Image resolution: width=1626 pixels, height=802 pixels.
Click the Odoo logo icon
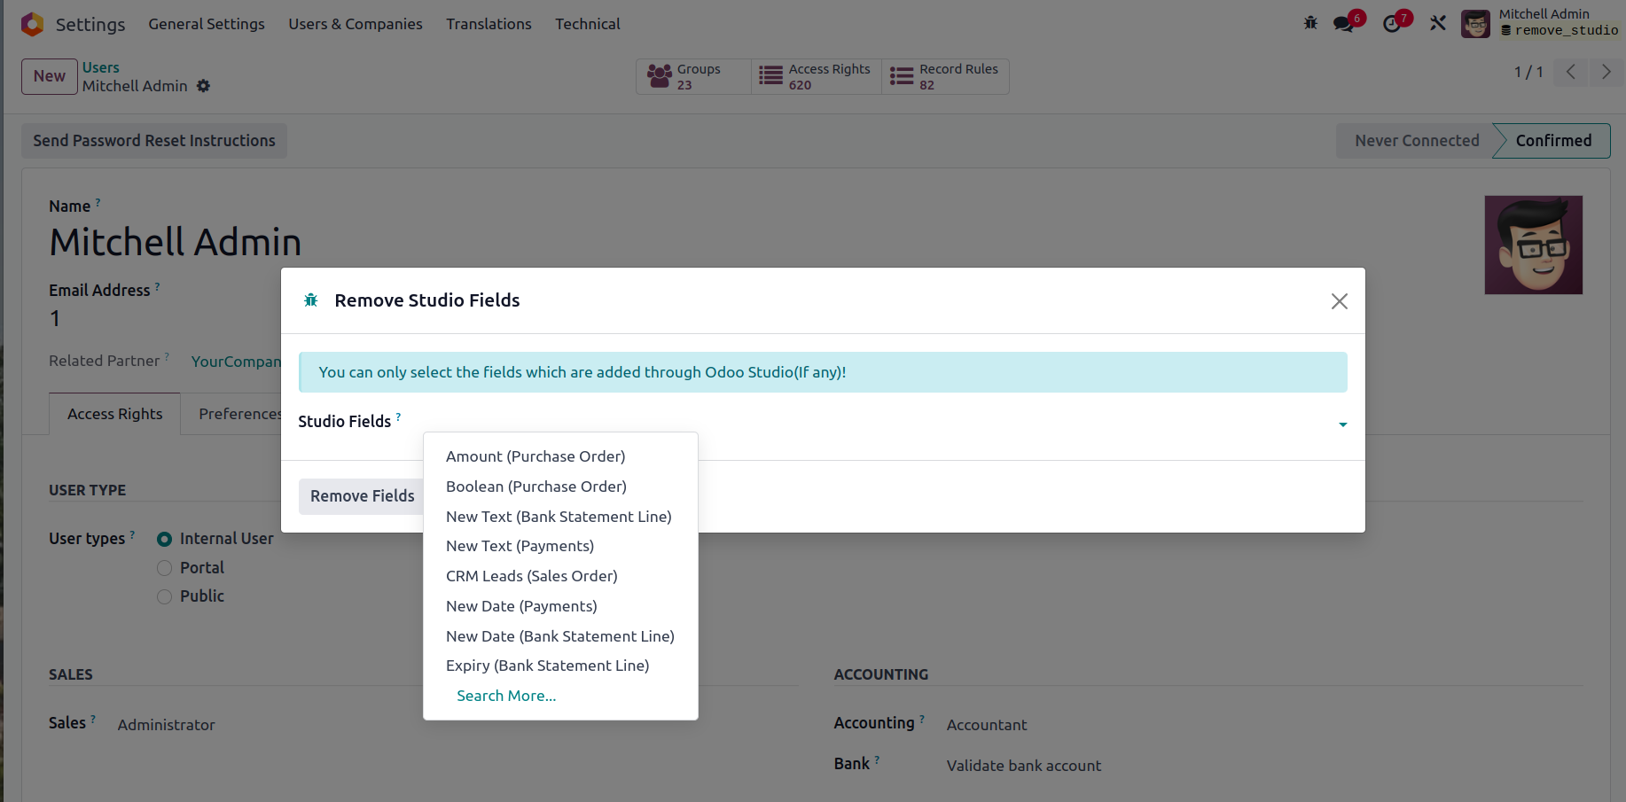coord(32,24)
